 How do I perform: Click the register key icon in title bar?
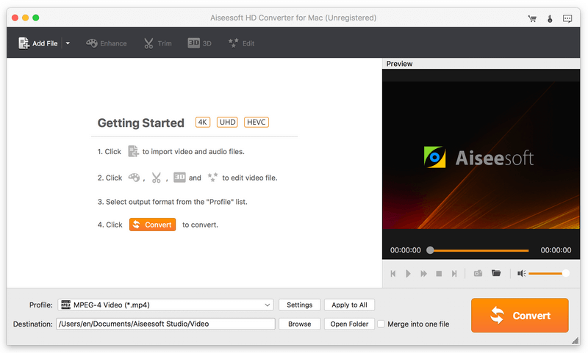(550, 19)
